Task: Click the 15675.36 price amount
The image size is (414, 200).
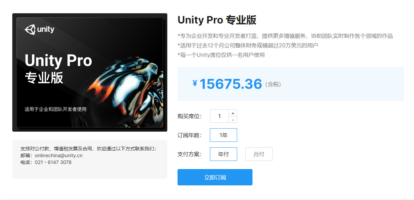Action: 231,84
